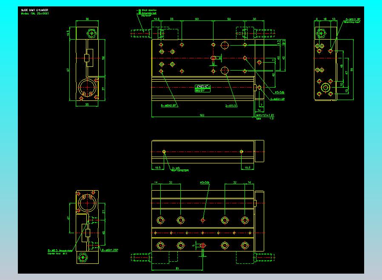
Task: Pick the '42' vertical dimension text
Action: pyautogui.click(x=284, y=58)
